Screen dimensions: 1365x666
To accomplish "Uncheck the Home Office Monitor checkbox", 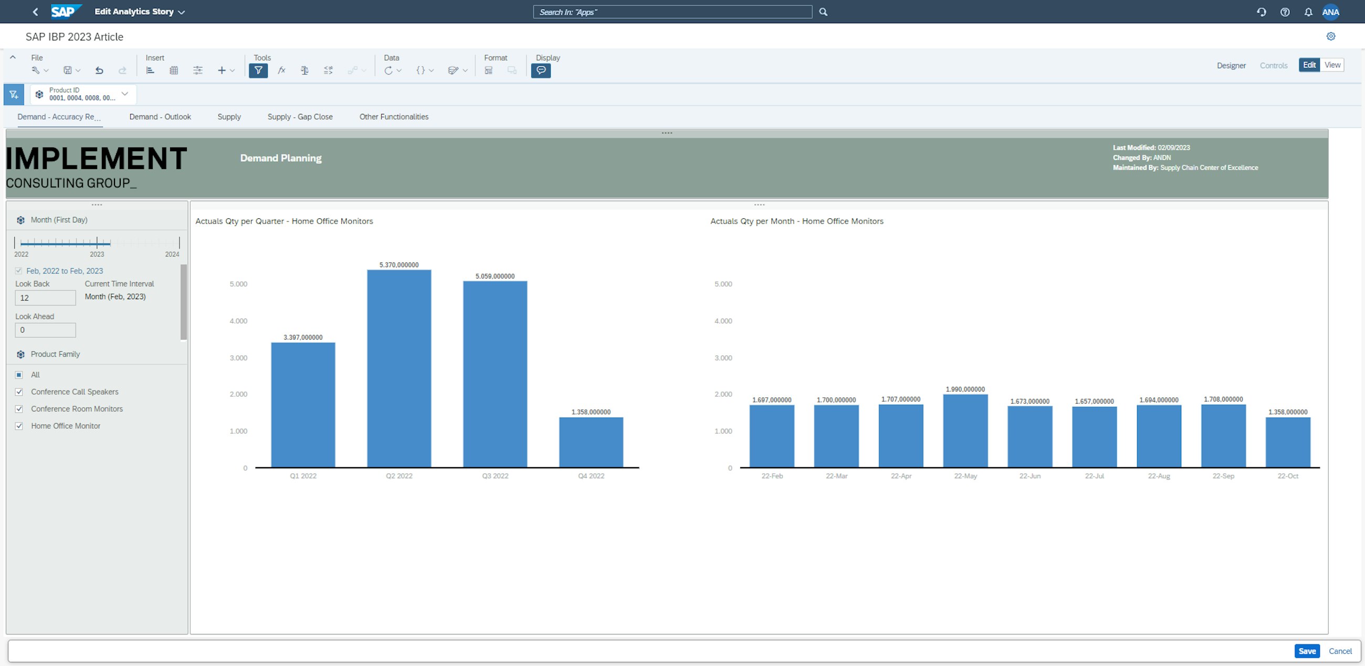I will pos(19,426).
